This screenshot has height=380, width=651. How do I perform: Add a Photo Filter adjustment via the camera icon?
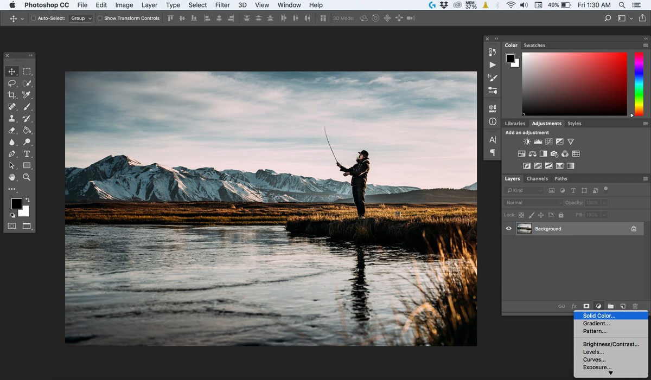pos(554,154)
